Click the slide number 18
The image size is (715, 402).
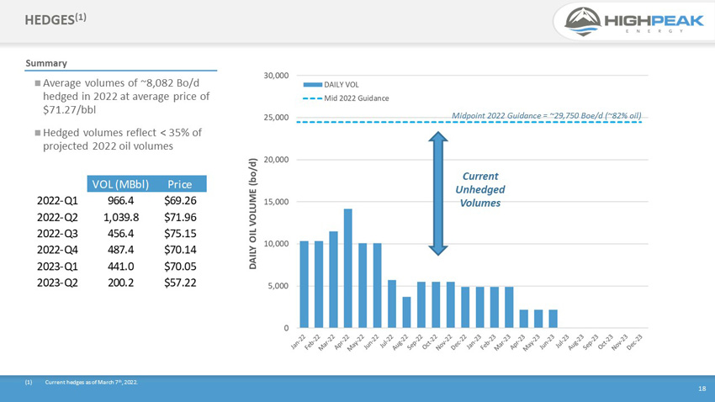point(702,389)
